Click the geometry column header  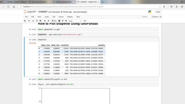[101, 45]
